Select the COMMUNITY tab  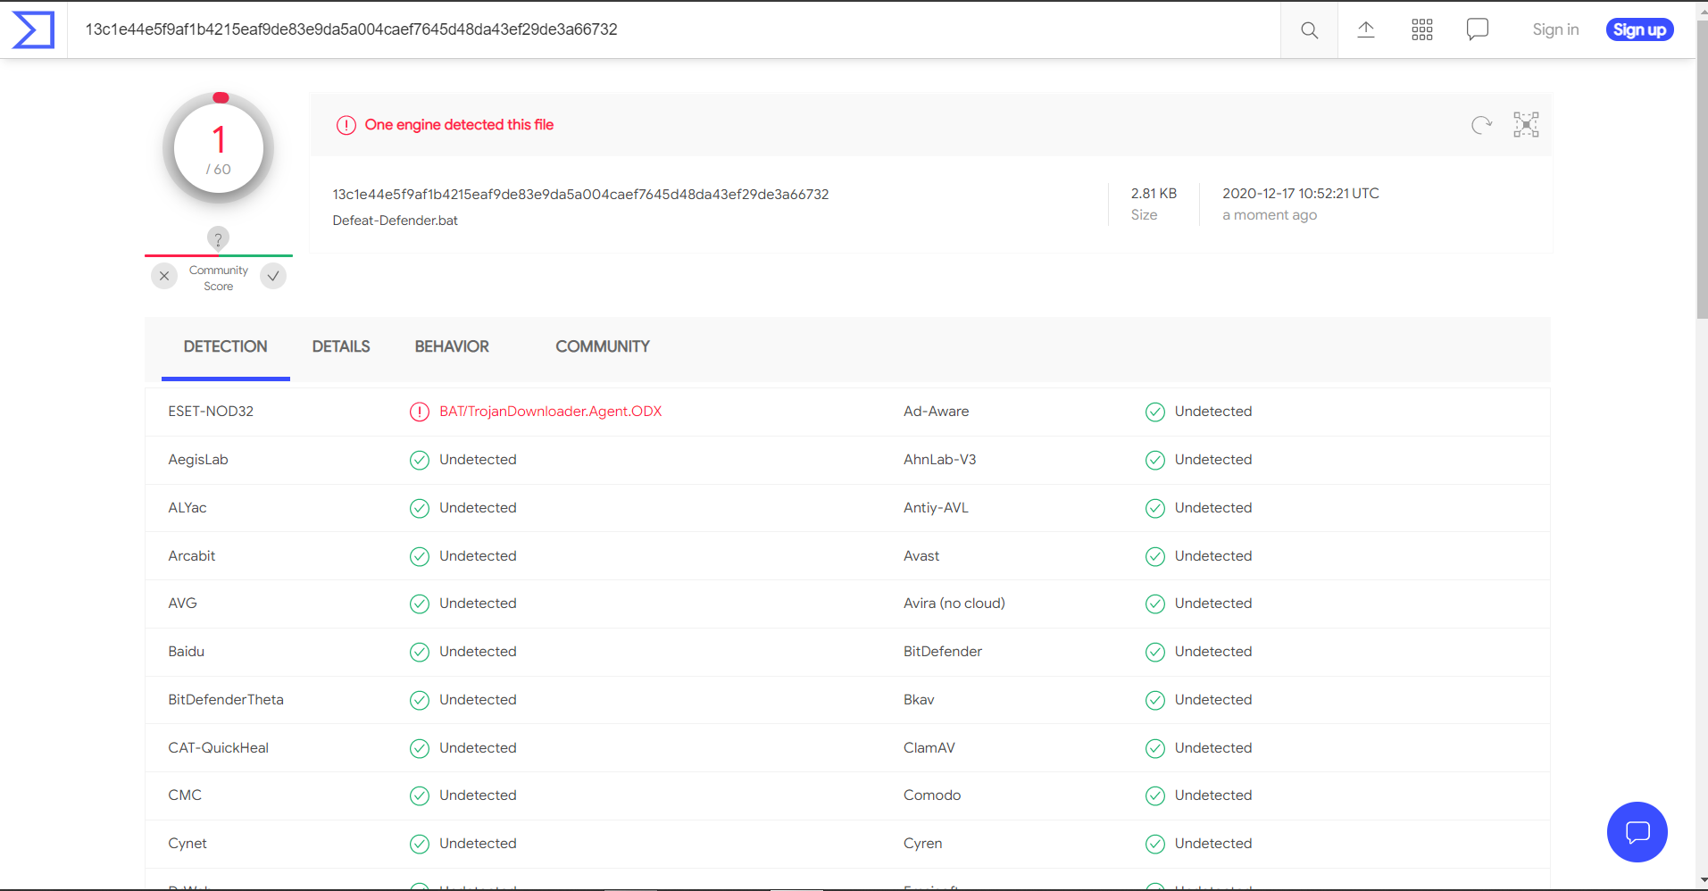[602, 346]
